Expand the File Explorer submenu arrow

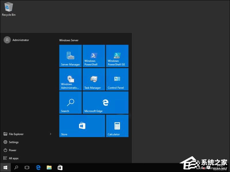pyautogui.click(x=51, y=134)
